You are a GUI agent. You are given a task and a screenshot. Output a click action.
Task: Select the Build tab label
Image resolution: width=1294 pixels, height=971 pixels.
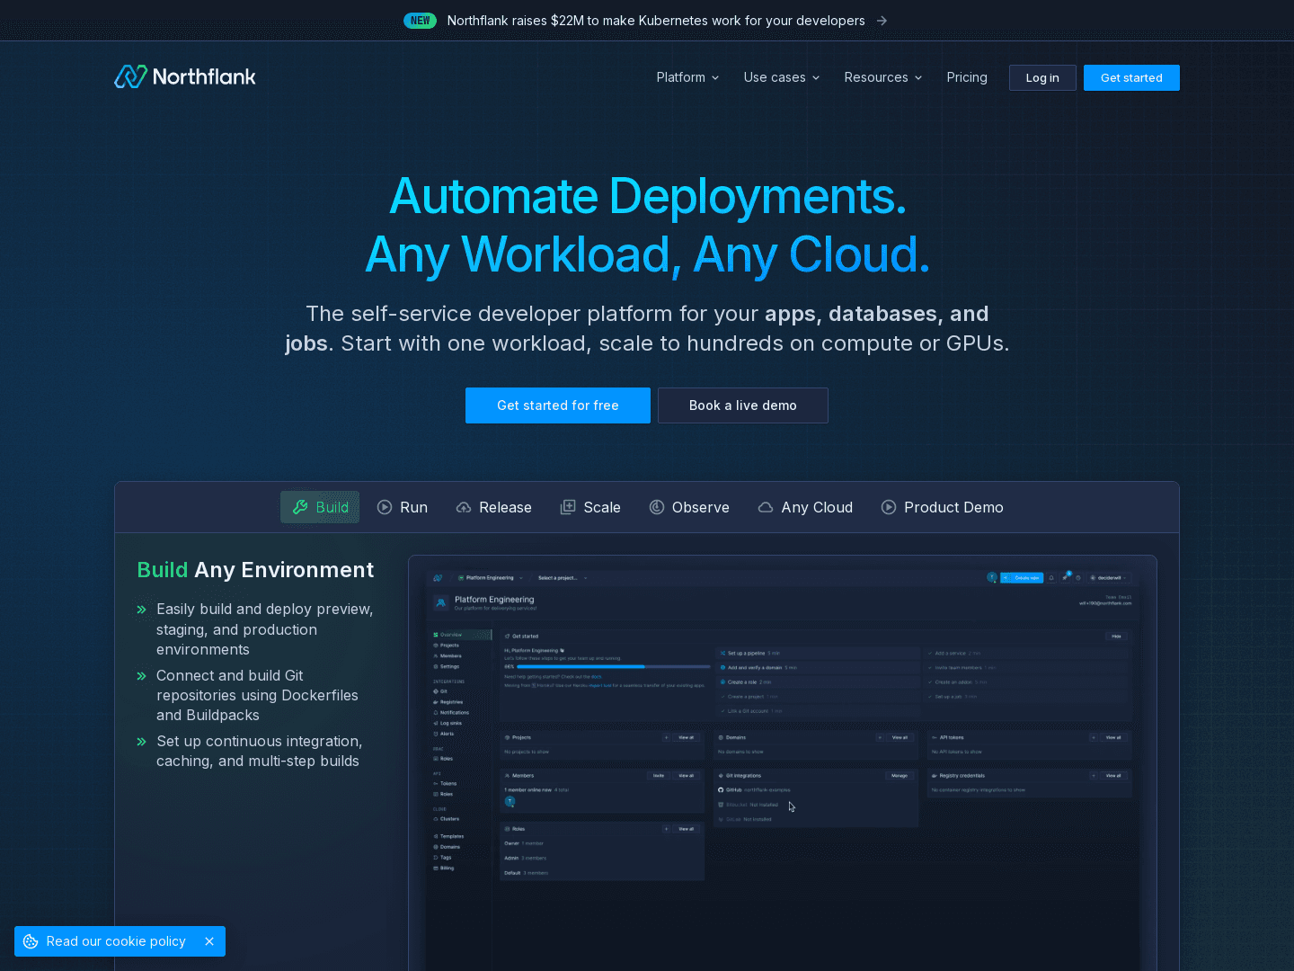click(x=332, y=507)
